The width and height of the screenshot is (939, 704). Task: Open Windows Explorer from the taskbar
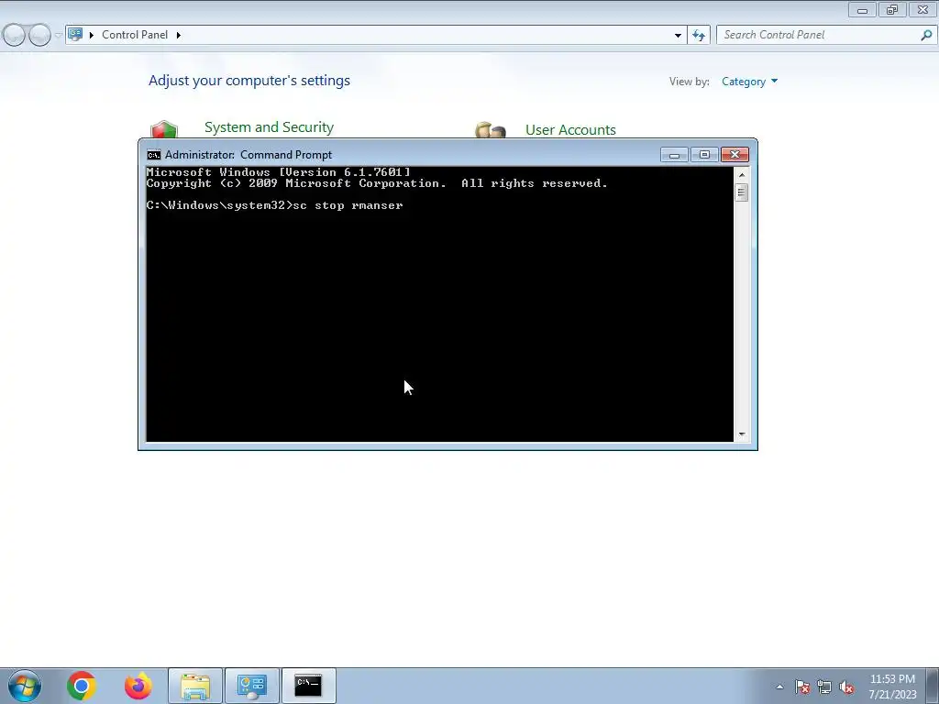[195, 686]
